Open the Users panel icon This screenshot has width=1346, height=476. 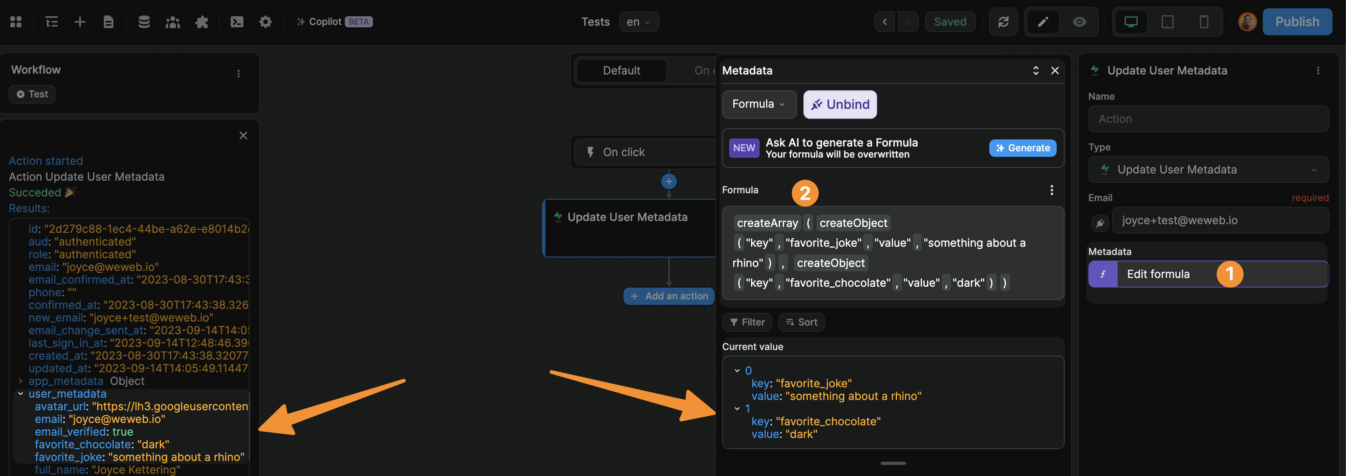click(x=172, y=21)
